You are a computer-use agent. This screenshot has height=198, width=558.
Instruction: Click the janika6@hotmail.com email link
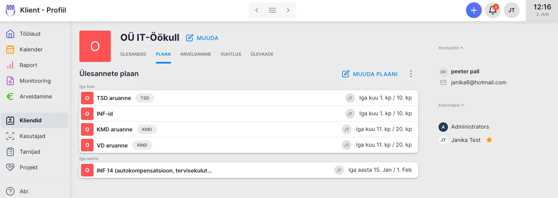pos(479,82)
